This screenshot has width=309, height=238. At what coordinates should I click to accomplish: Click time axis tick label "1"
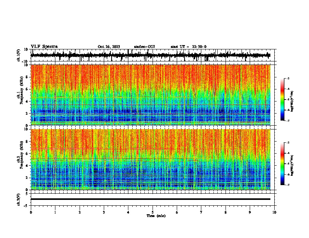pos(55,212)
